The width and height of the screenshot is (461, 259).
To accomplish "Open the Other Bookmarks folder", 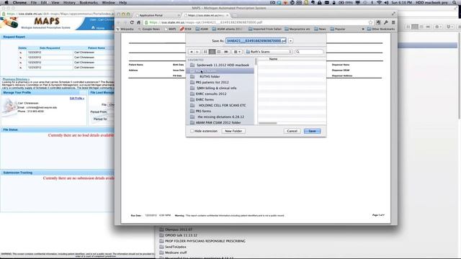I will coord(381,29).
